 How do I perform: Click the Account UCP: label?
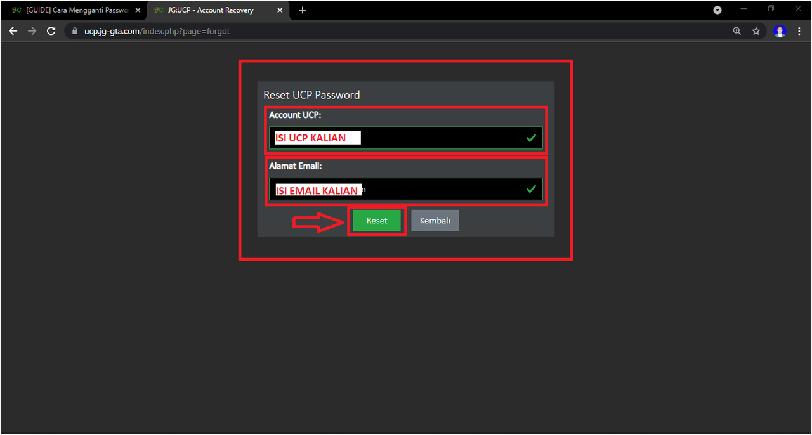[295, 115]
